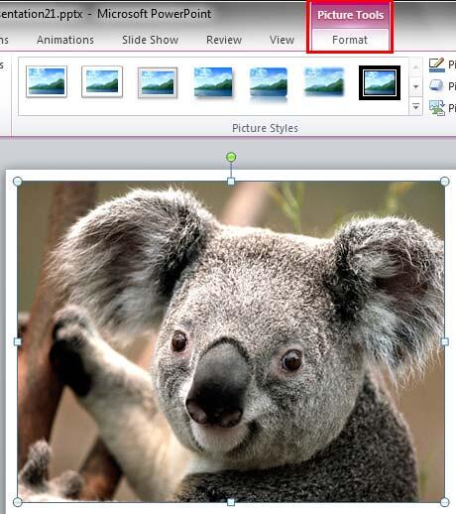Apply the Soft Edge Rectangle picture style
Screen dimensions: 456x514
click(x=324, y=81)
